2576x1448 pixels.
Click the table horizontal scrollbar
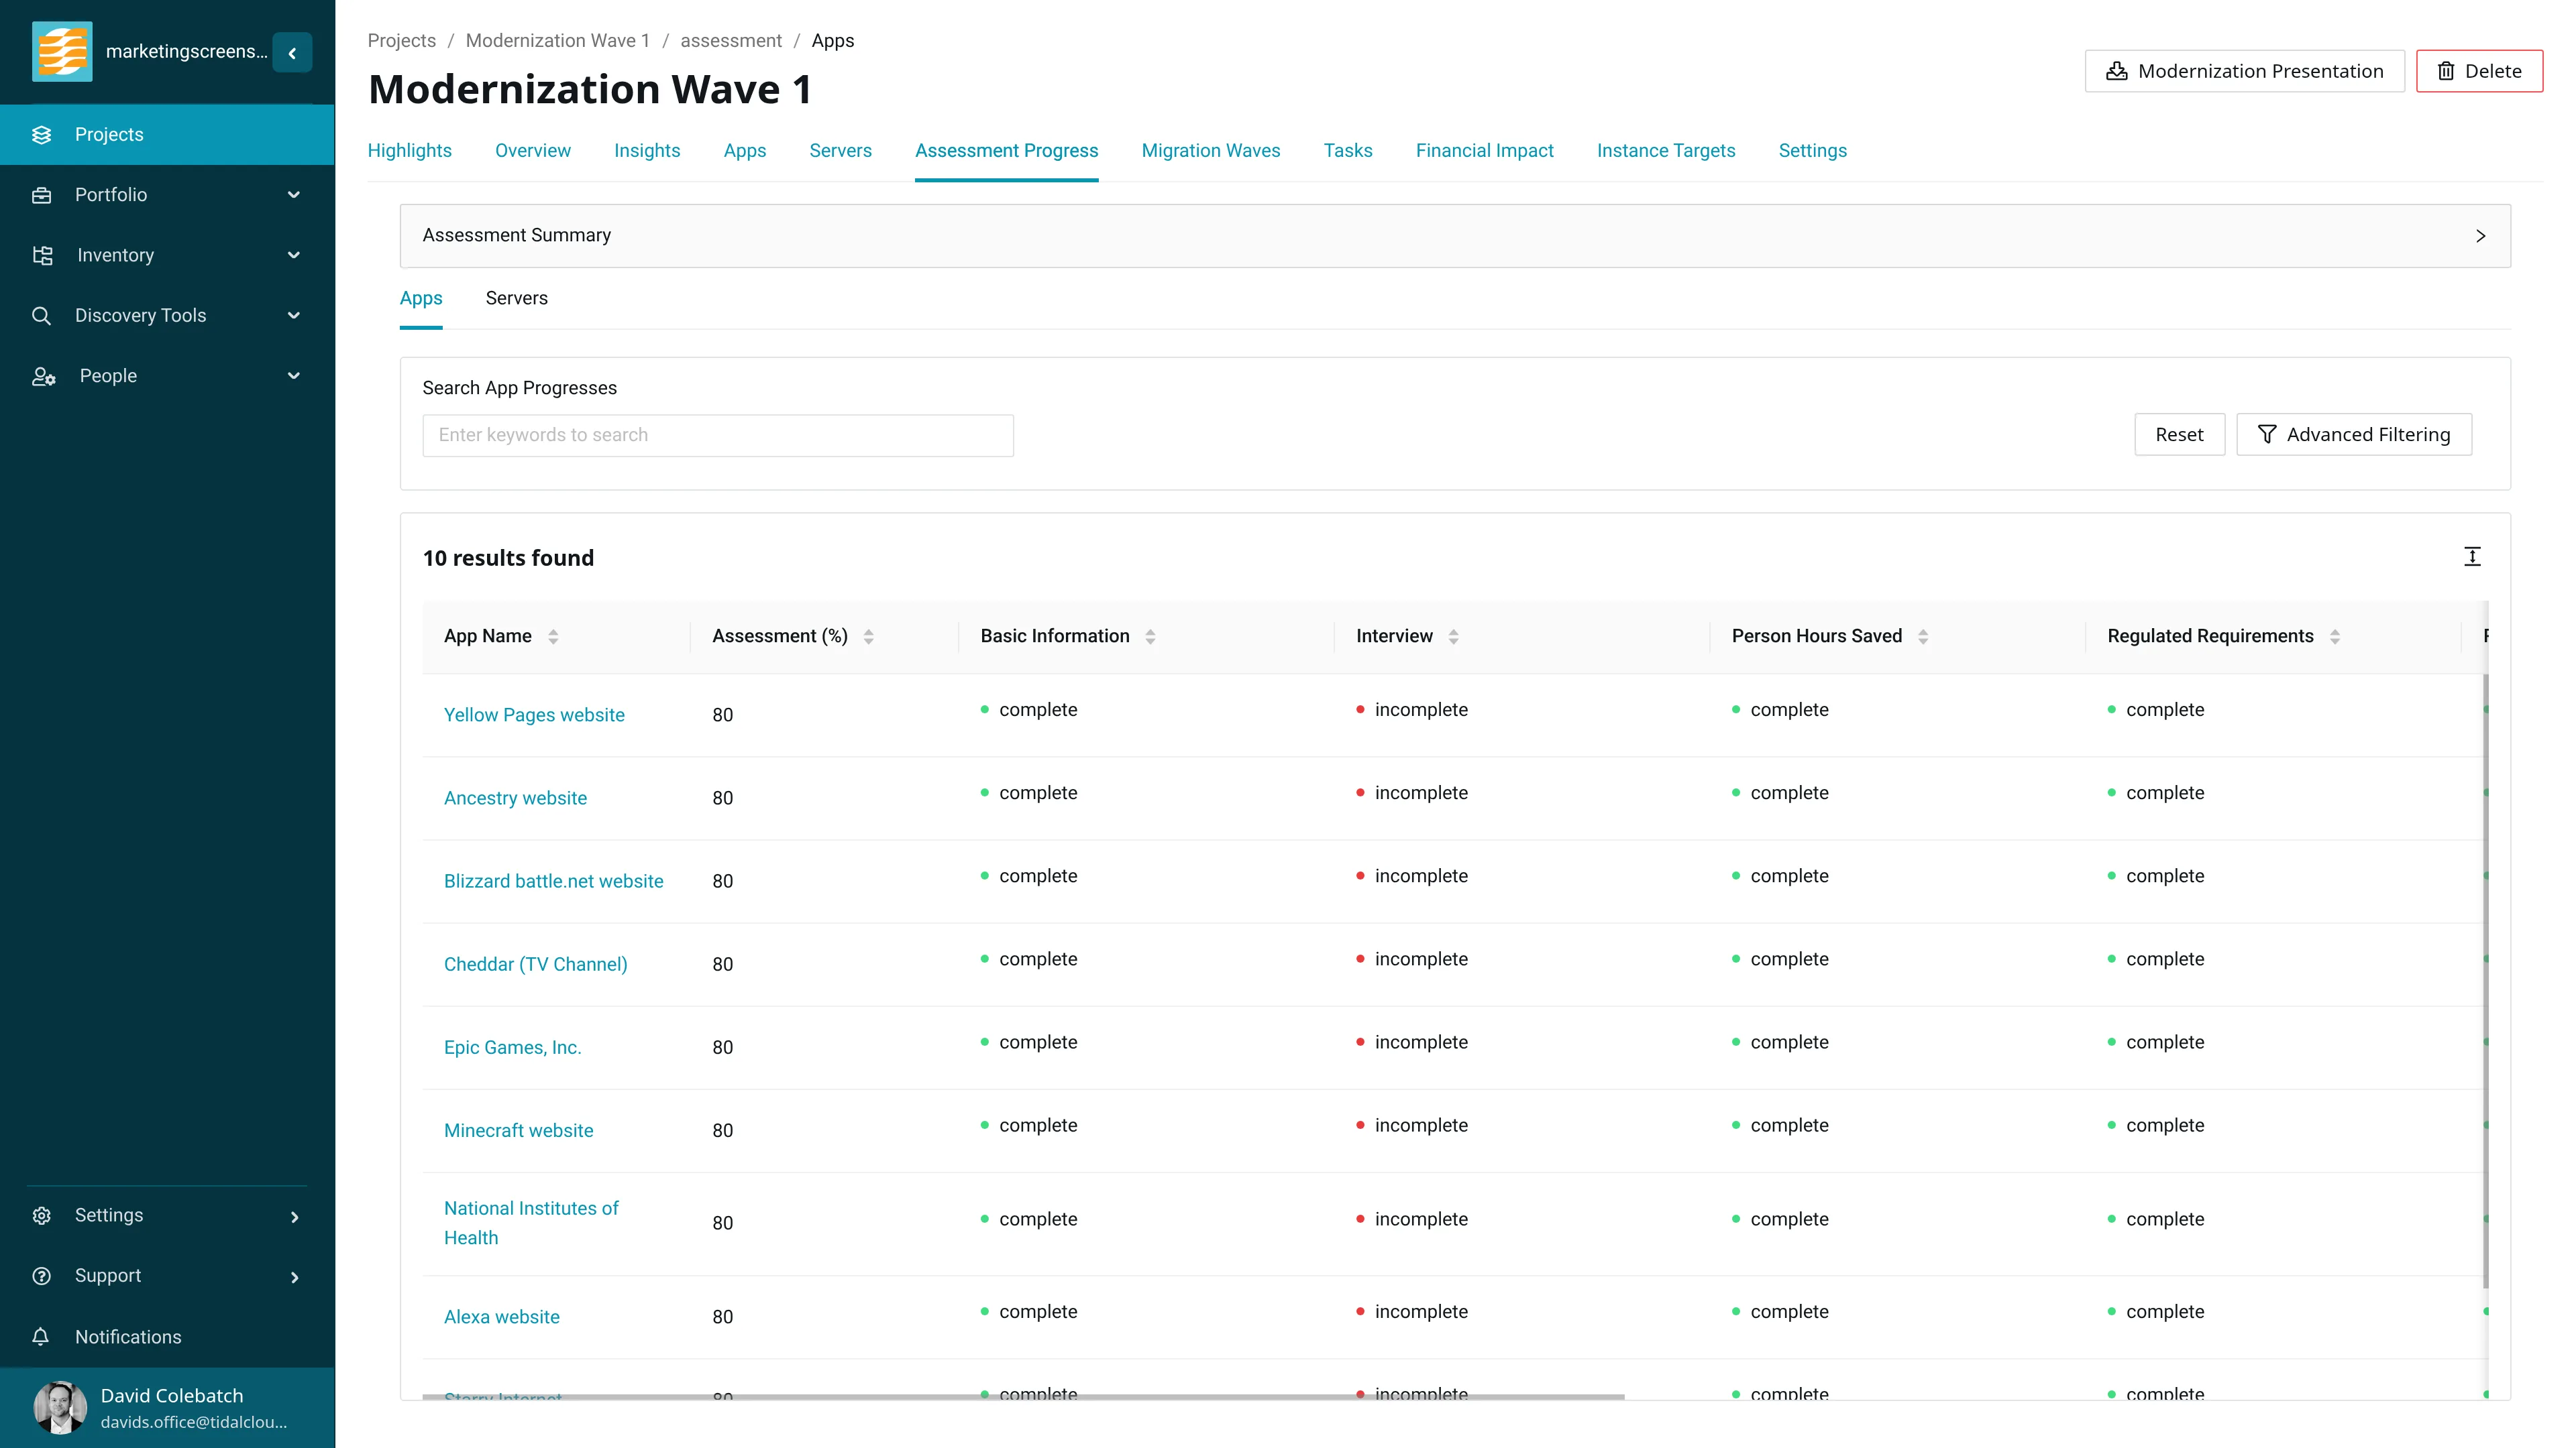click(1023, 1396)
